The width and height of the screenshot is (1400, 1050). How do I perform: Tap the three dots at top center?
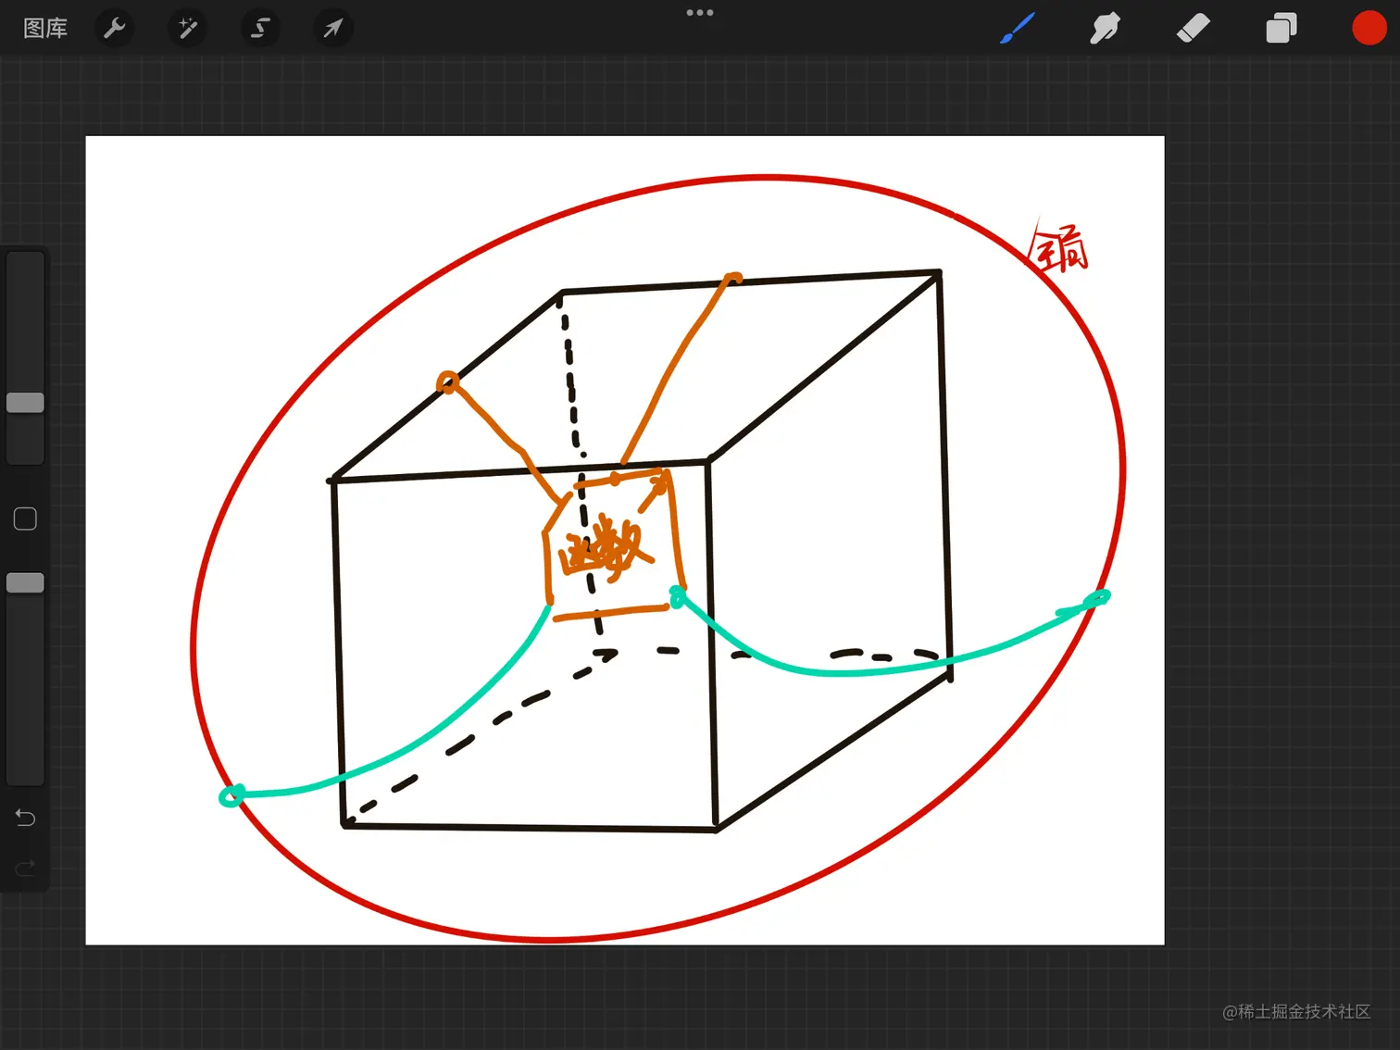pyautogui.click(x=700, y=13)
